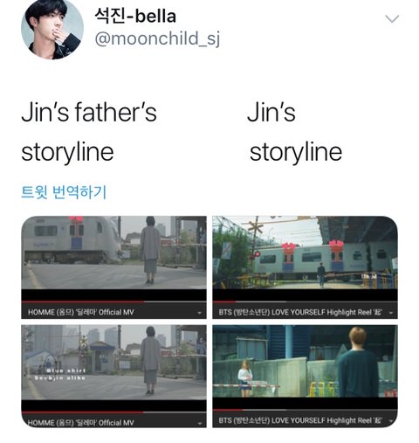419x443 pixels.
Task: Click the top BTS LOVE YOURSELF Highlight Reel title
Action: [x=300, y=313]
